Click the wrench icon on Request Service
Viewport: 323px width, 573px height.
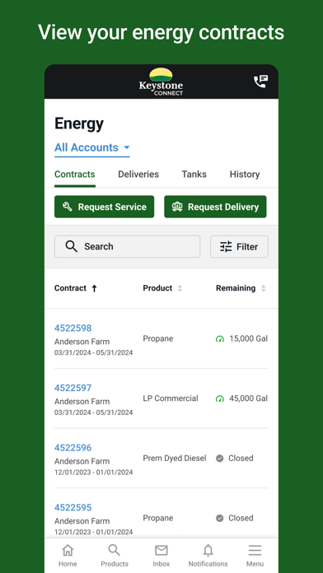(68, 207)
